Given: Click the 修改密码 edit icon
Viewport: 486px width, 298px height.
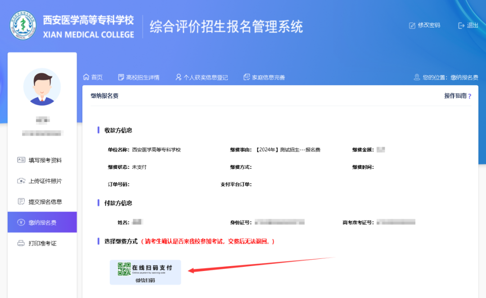Looking at the screenshot, I should (x=412, y=26).
